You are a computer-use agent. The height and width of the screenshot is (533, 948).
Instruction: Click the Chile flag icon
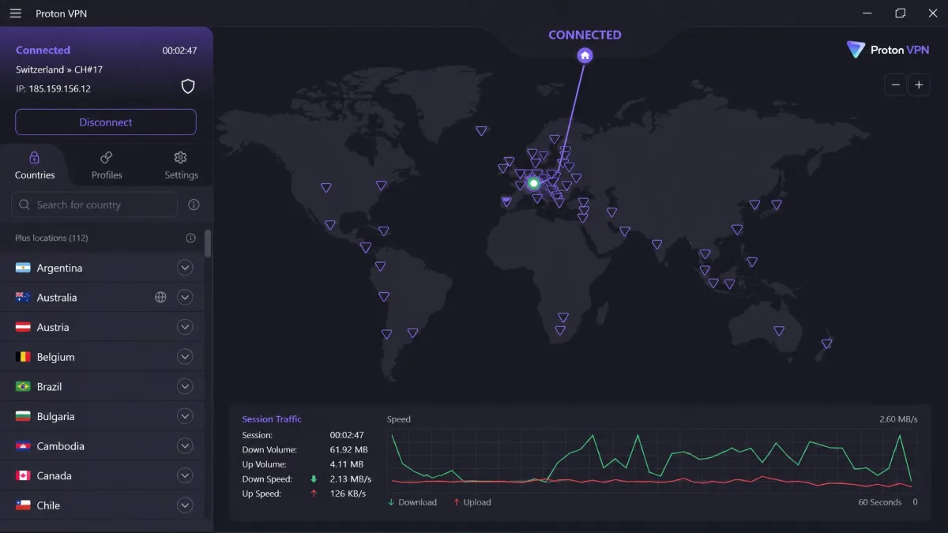[x=23, y=505]
